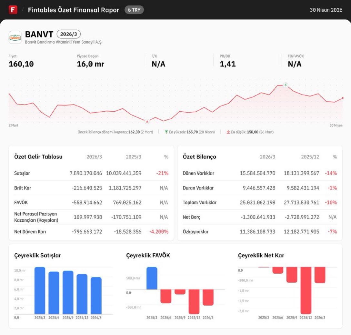Image resolution: width=351 pixels, height=335 pixels.
Task: Click the En yüksek 165,70 label
Action: pos(192,132)
